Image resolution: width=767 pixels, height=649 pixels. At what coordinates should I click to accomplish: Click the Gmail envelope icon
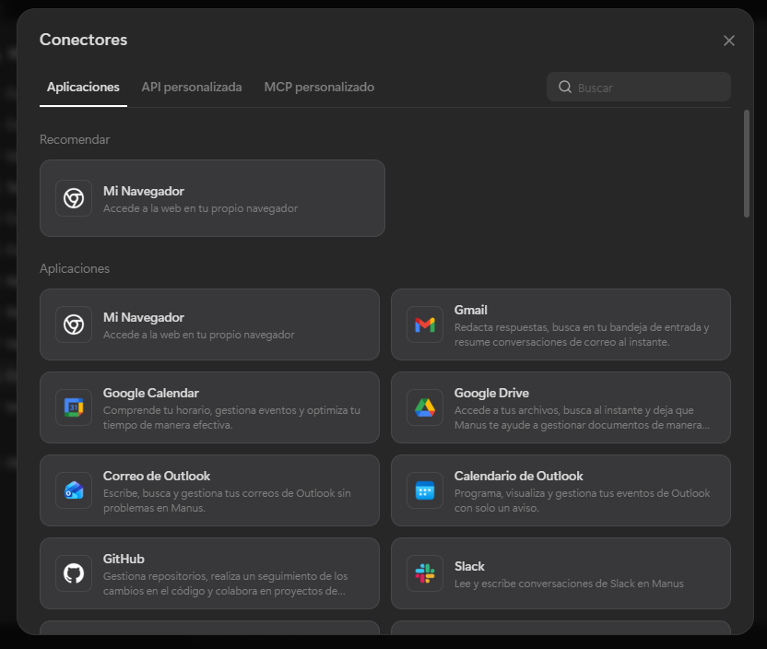(425, 324)
